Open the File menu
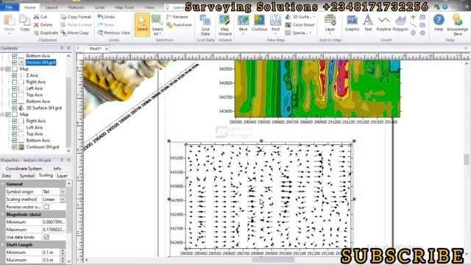The height and width of the screenshot is (265, 471). (x=9, y=7)
